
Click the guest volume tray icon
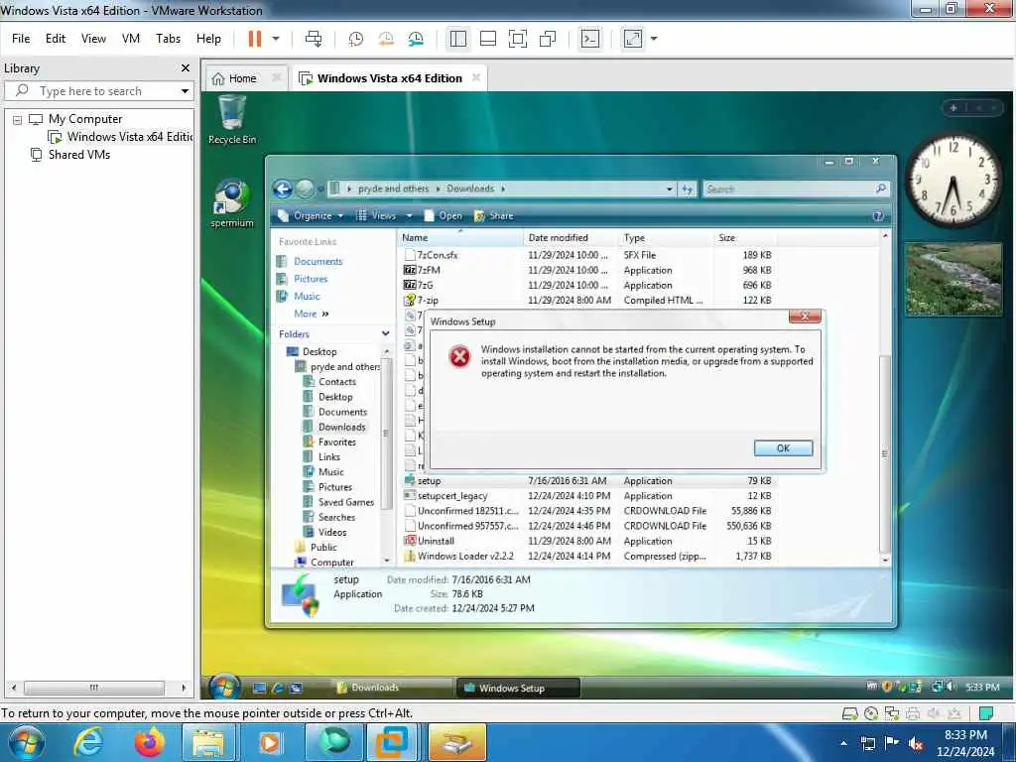click(x=951, y=687)
